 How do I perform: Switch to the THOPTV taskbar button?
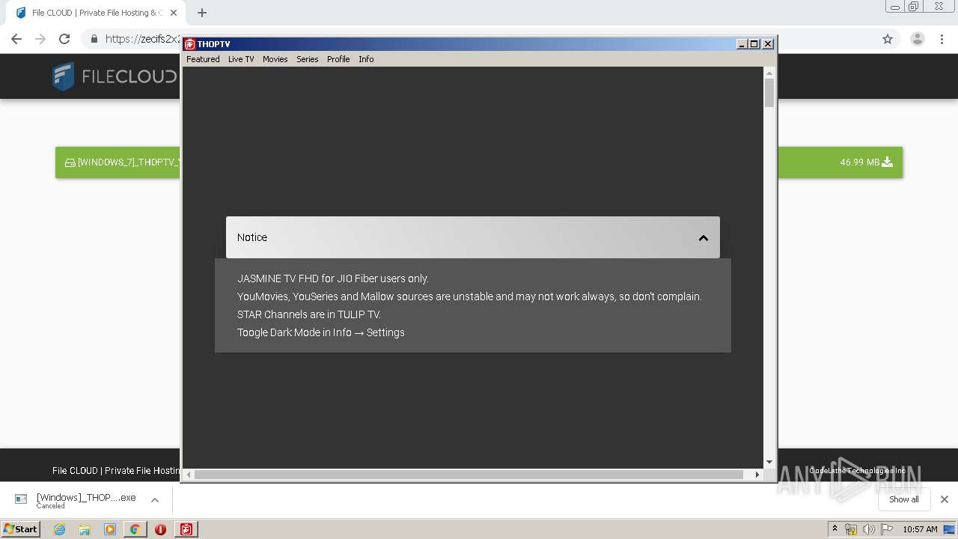pos(186,529)
